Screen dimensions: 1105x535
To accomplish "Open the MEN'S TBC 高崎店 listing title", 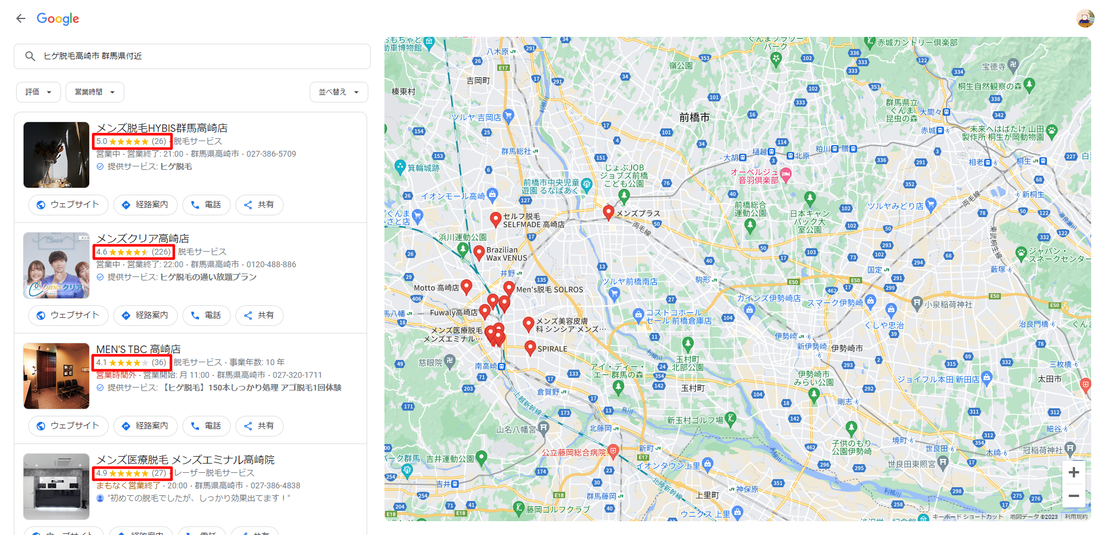I will pos(138,349).
